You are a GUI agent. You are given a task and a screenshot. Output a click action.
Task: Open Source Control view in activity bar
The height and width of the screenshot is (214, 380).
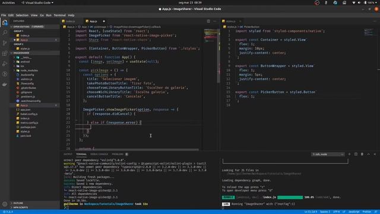point(5,43)
